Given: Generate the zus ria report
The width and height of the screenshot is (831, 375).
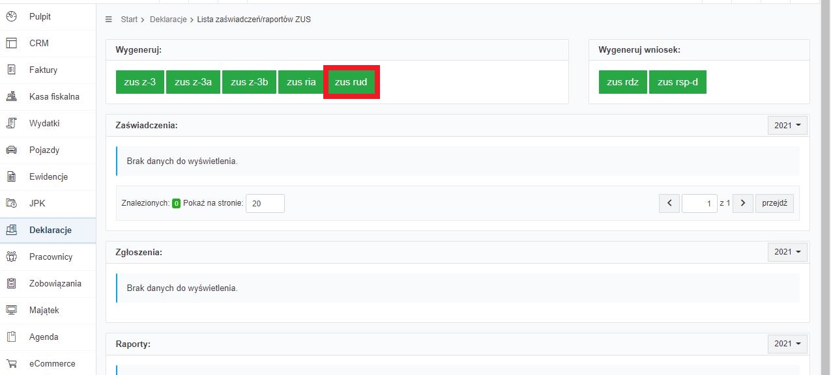Looking at the screenshot, I should pyautogui.click(x=301, y=82).
